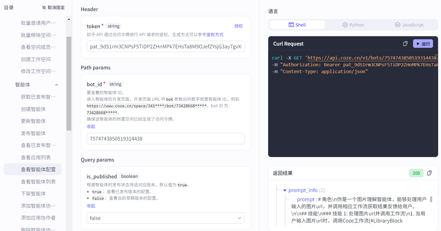Open 查看应用列表 in the sidebar

tap(36, 157)
